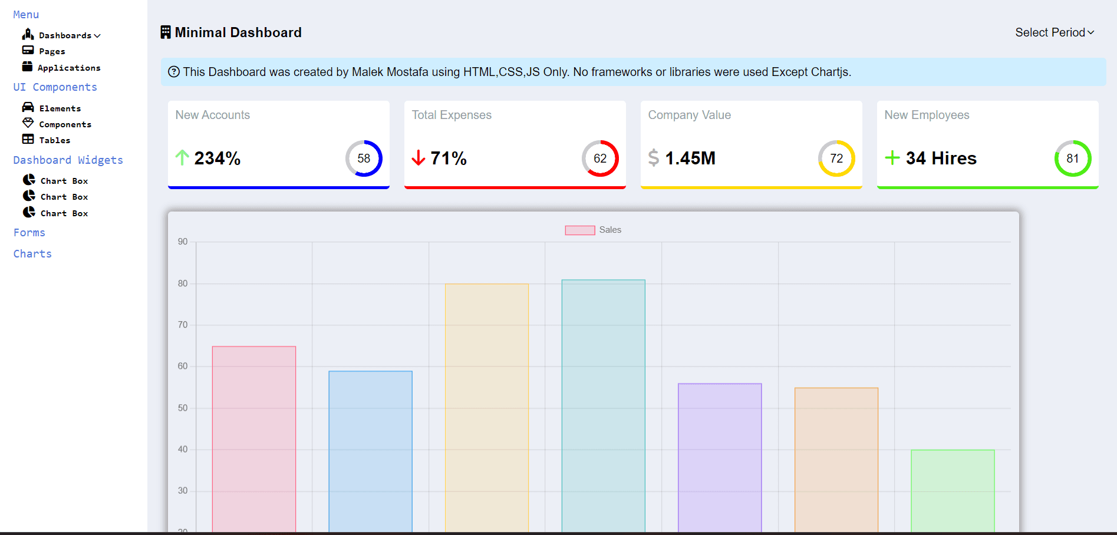Click the pink Sales legend swatch
Screen dimensions: 1117x535
click(579, 230)
